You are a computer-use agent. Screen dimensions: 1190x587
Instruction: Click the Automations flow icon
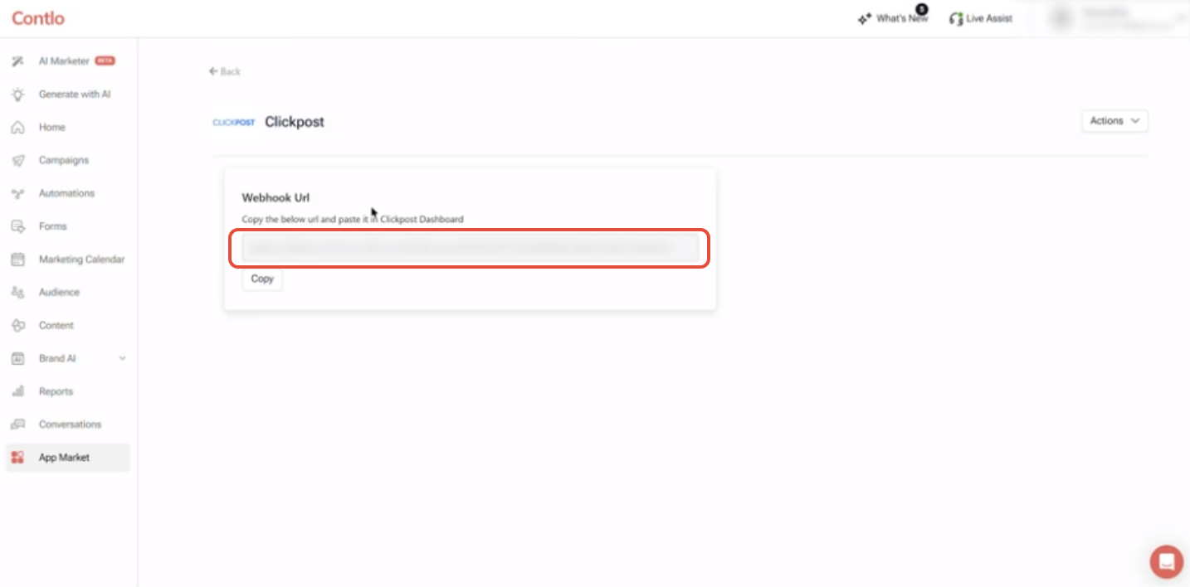(17, 193)
